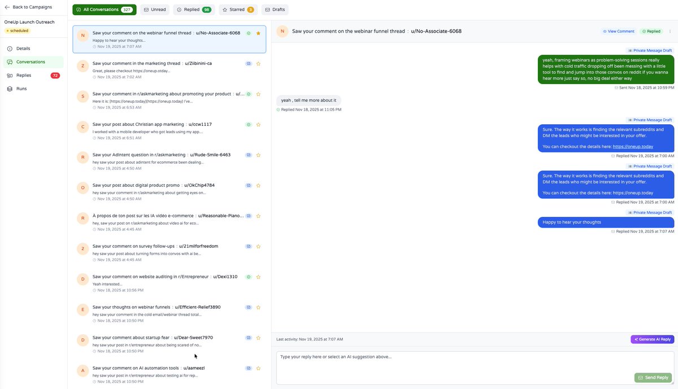
Task: Star the u/21milforfreedom survey follow-ups conversation
Action: click(258, 246)
